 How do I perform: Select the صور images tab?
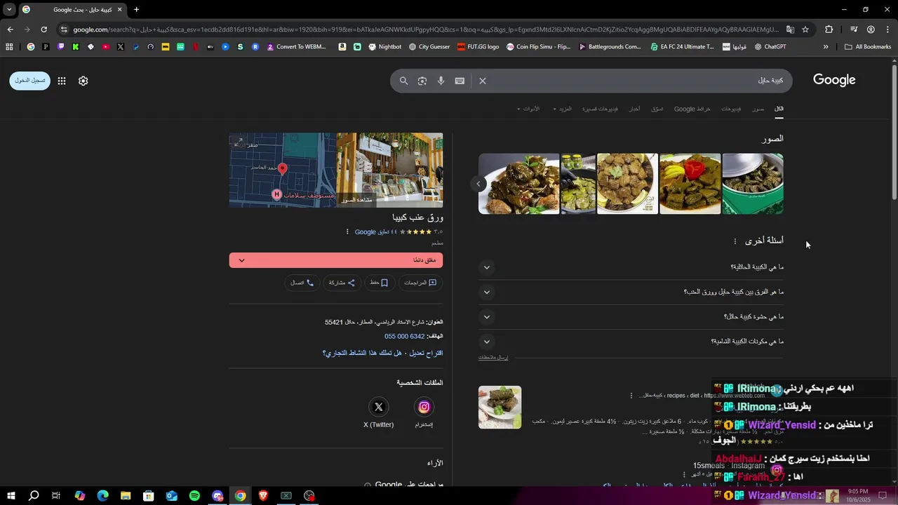(758, 109)
